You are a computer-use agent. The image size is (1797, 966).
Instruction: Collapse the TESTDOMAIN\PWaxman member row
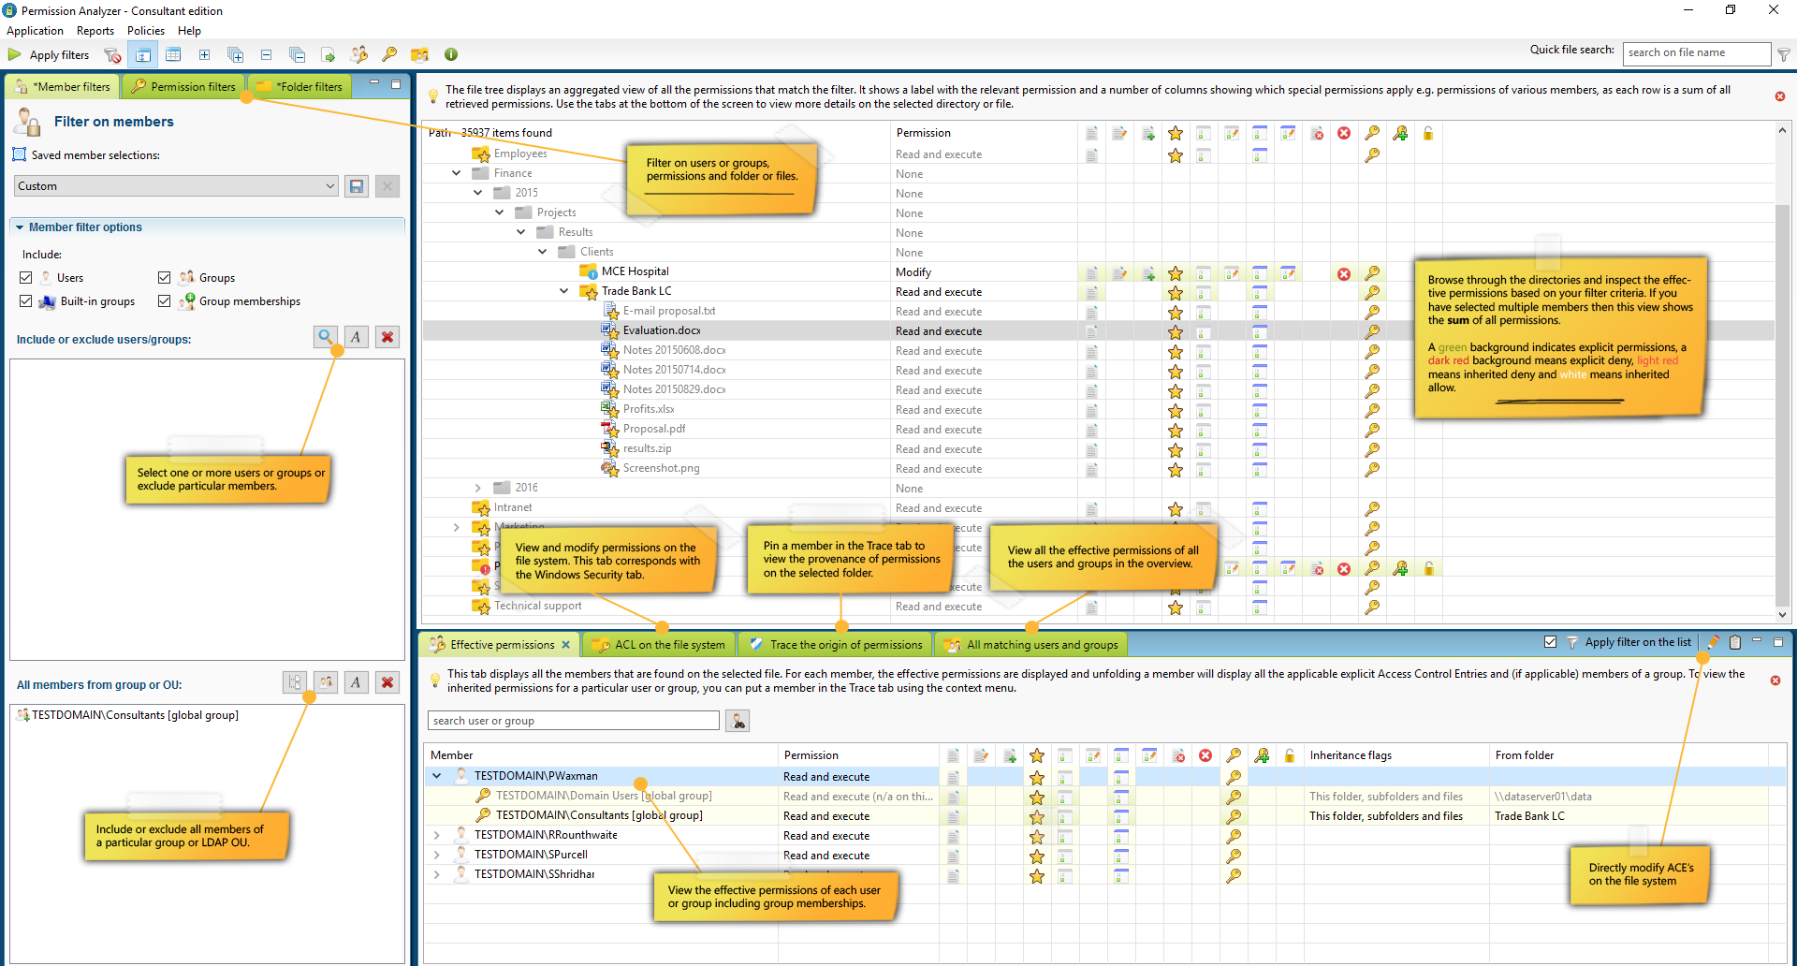(436, 776)
